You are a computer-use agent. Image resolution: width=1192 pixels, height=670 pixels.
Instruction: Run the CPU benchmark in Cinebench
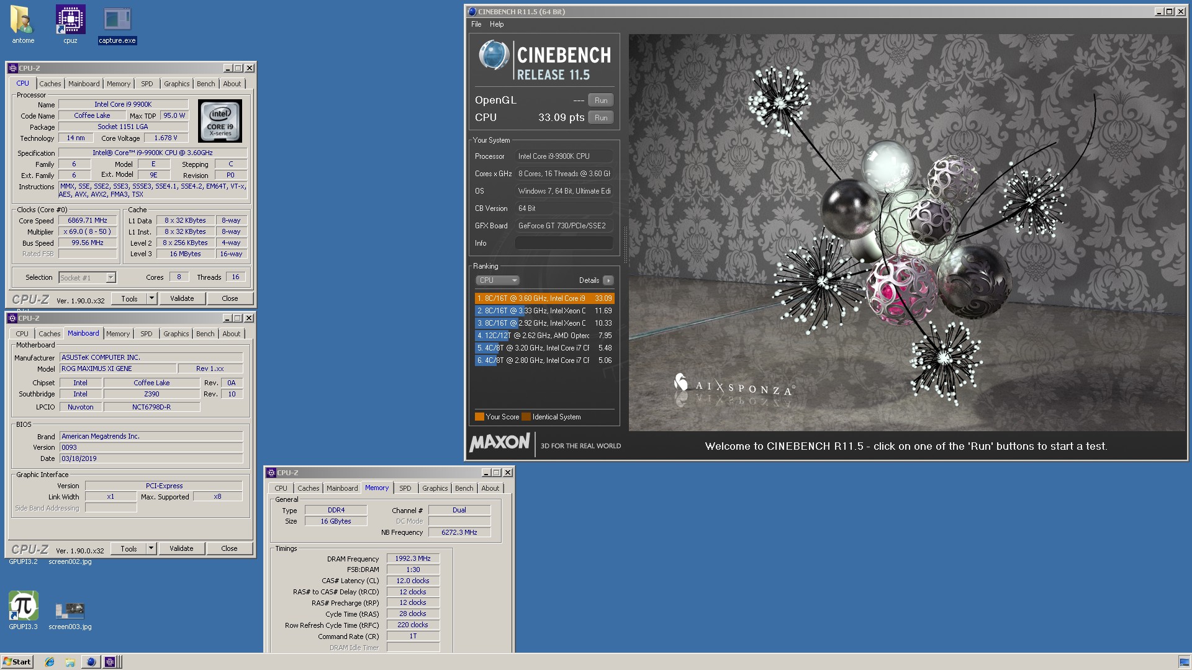[601, 118]
